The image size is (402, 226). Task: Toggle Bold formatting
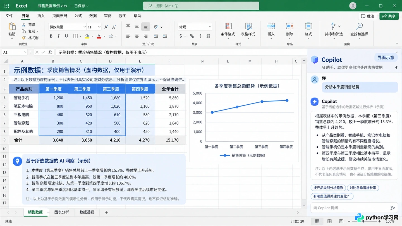51,36
